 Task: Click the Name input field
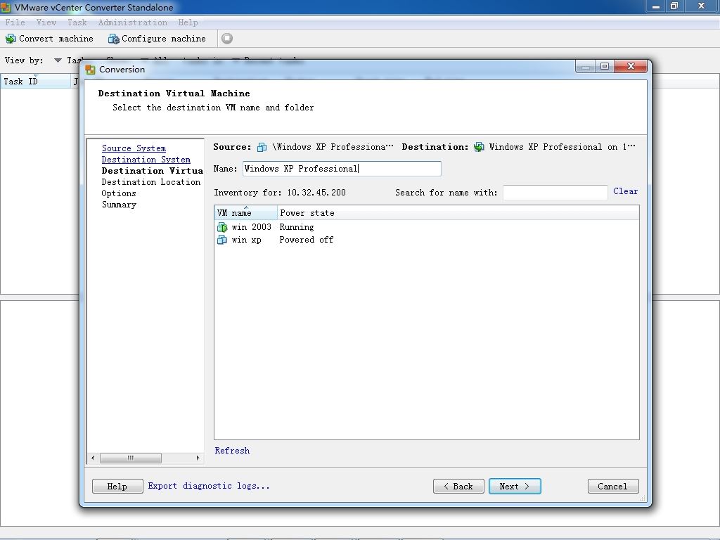click(342, 169)
